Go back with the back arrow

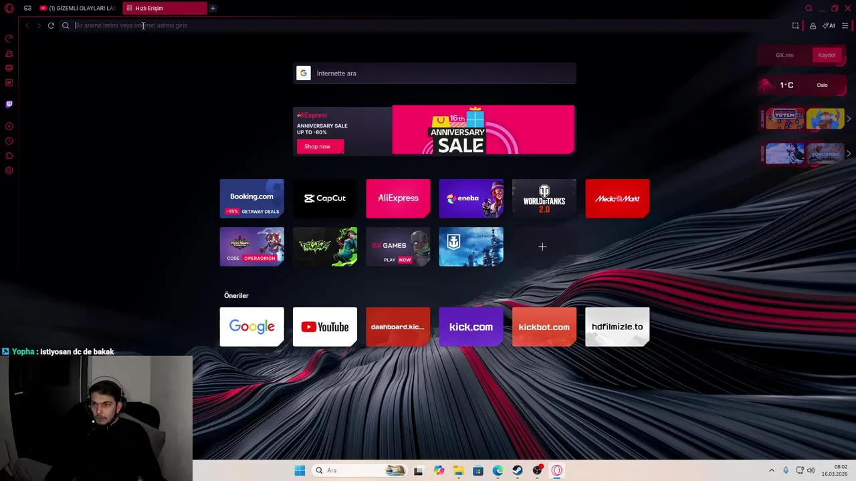[27, 25]
